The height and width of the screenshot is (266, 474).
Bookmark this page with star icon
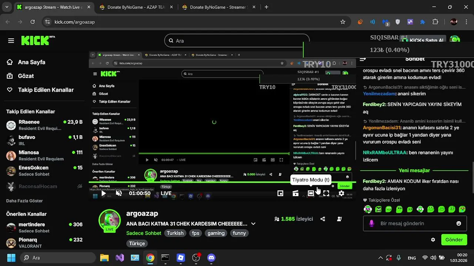pos(343,22)
